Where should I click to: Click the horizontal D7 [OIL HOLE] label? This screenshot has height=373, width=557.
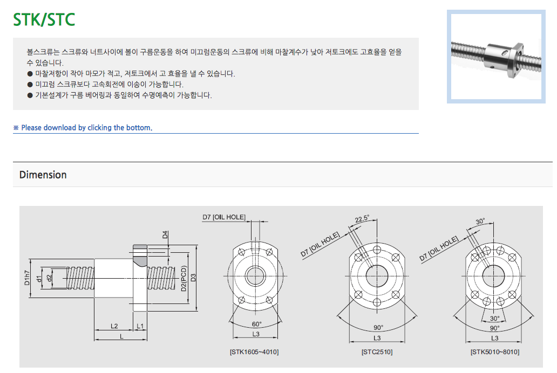(x=224, y=217)
